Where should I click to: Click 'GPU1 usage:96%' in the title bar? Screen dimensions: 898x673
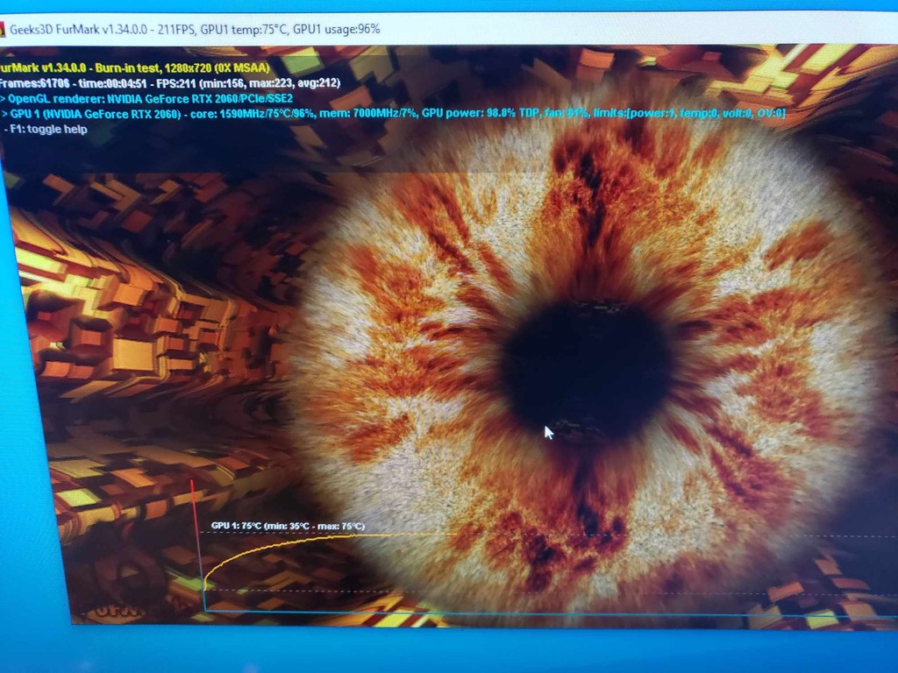pyautogui.click(x=336, y=29)
